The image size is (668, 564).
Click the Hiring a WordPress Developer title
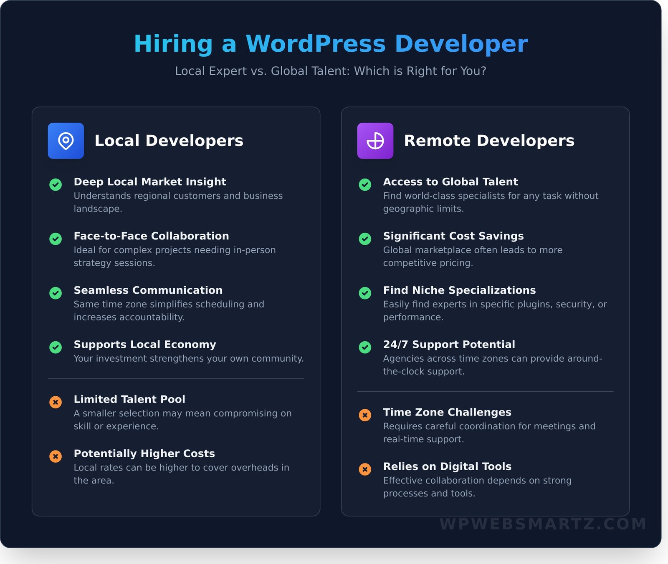pos(331,43)
